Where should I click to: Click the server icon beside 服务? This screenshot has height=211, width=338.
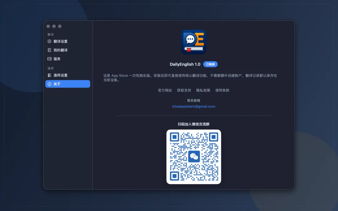point(49,59)
